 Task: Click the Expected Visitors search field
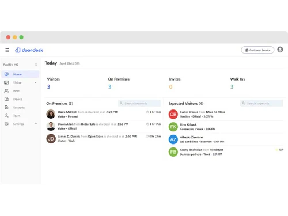click(262, 103)
